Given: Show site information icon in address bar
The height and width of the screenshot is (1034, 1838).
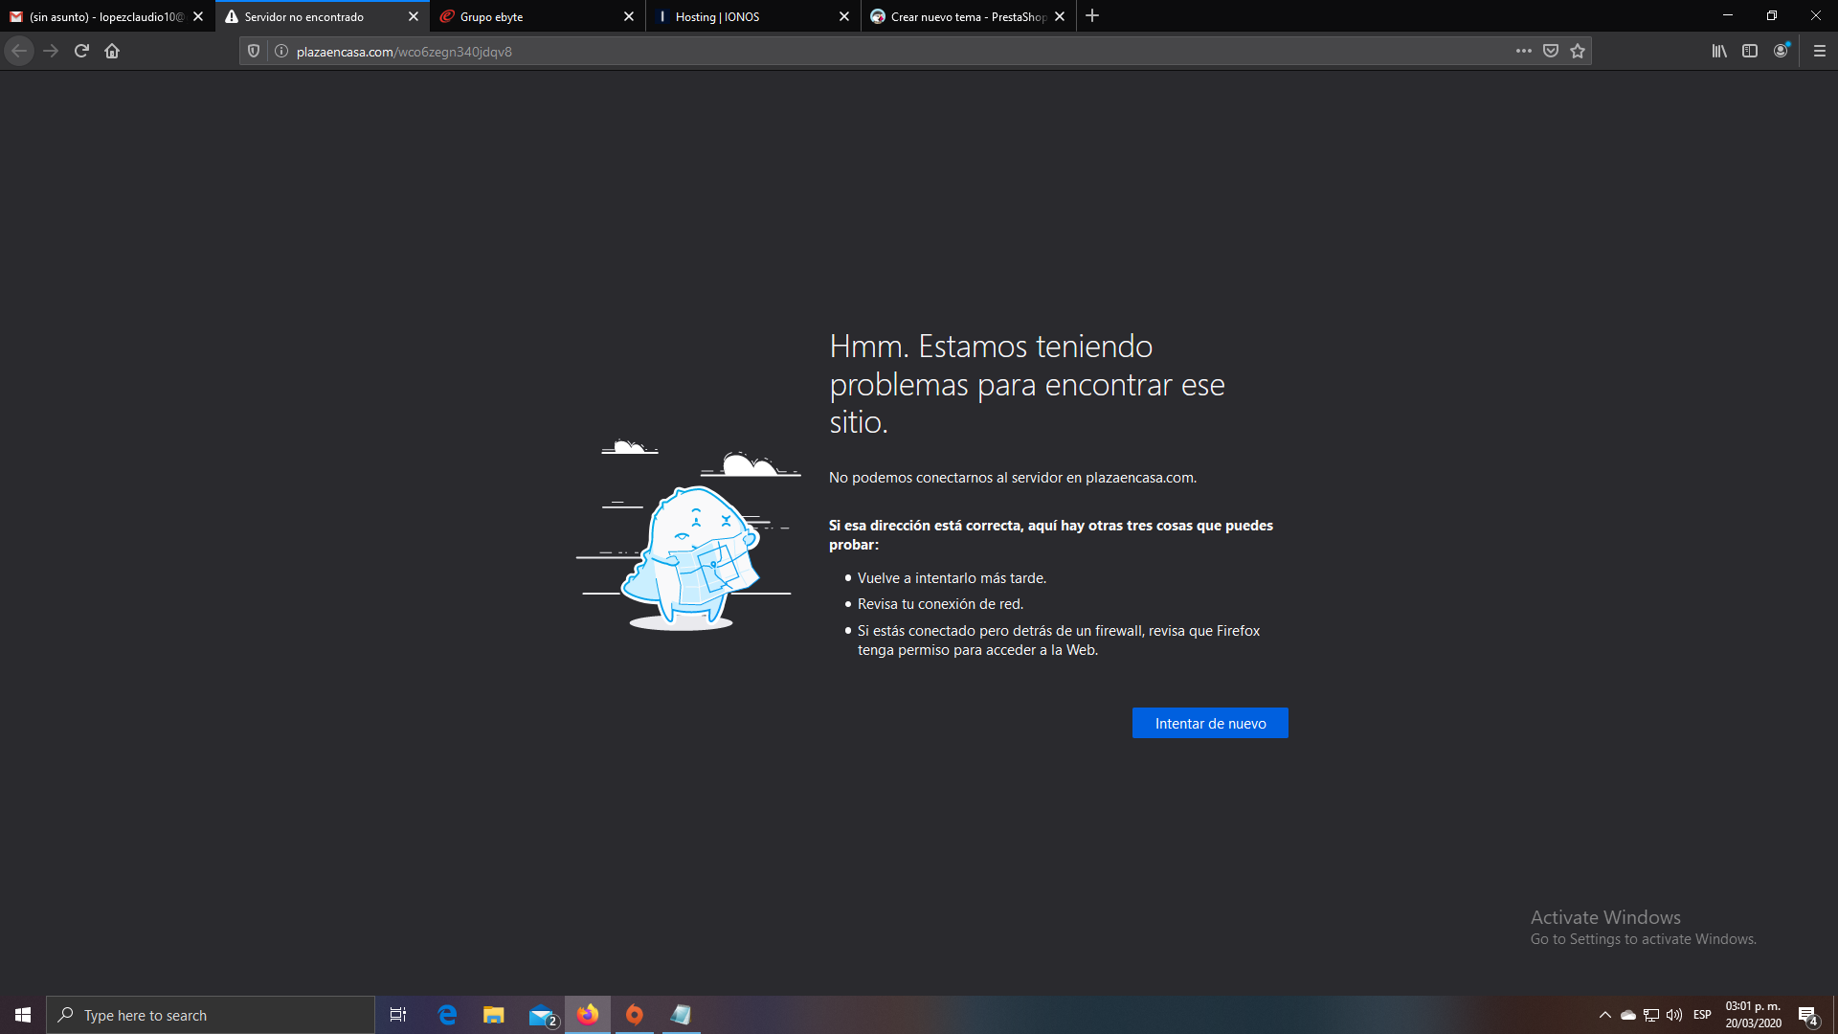Looking at the screenshot, I should [x=281, y=51].
